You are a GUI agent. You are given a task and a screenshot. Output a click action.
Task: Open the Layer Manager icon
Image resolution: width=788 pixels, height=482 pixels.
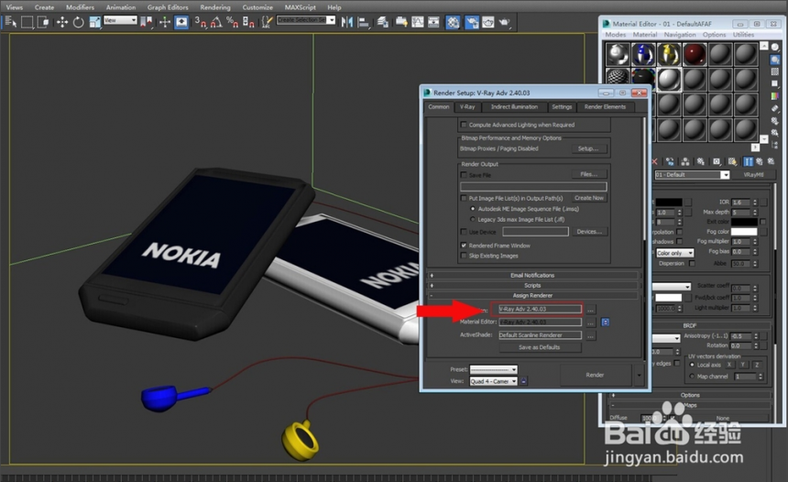(x=383, y=22)
